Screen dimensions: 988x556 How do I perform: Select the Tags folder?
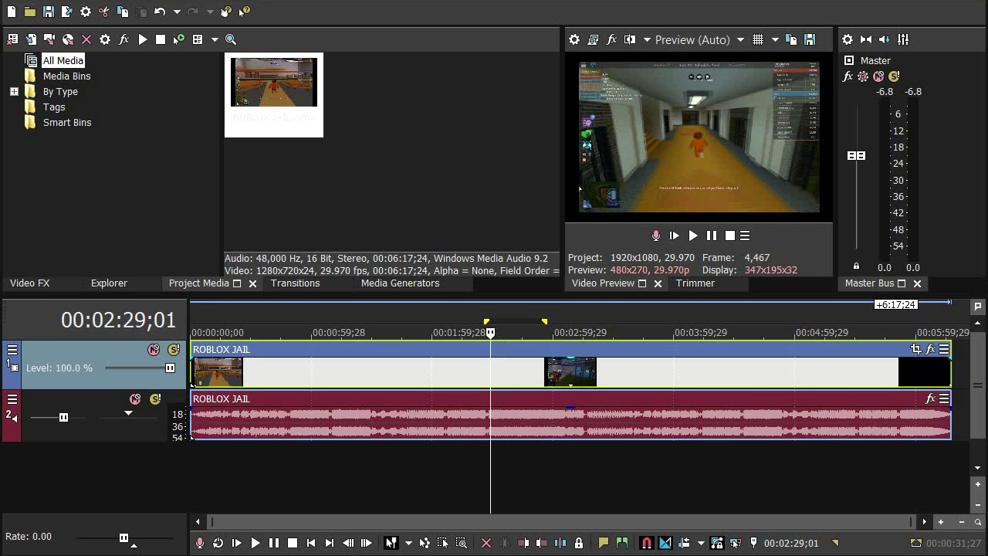54,107
